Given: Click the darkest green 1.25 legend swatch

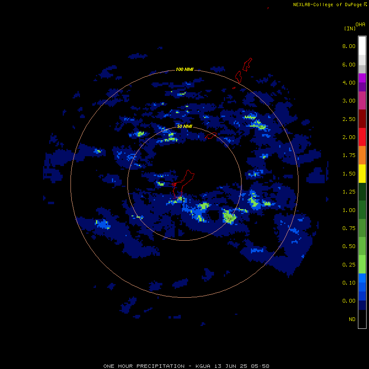Looking at the screenshot, I should coord(362,191).
